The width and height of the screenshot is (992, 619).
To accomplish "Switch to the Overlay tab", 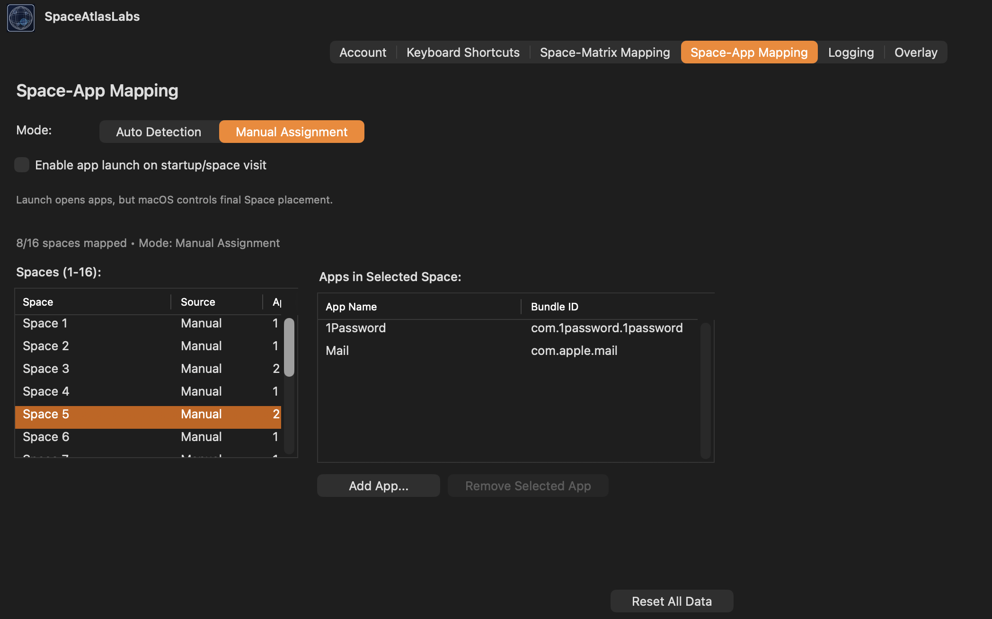I will coord(915,52).
